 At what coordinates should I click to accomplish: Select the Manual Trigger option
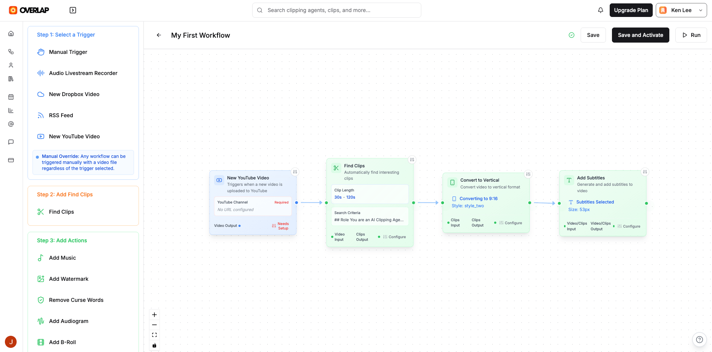click(x=68, y=52)
